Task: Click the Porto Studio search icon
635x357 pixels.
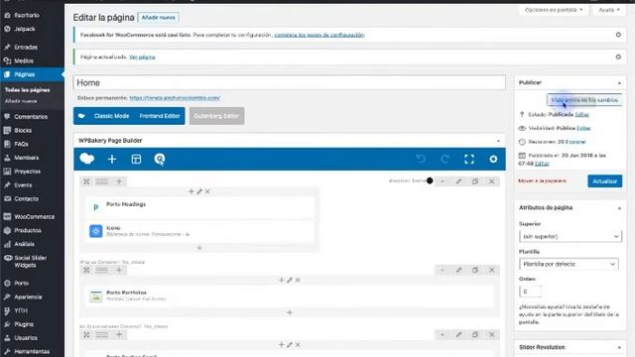Action: tap(160, 159)
